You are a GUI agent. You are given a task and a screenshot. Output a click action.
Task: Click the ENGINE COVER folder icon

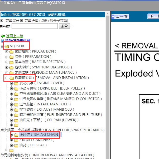click(16, 83)
